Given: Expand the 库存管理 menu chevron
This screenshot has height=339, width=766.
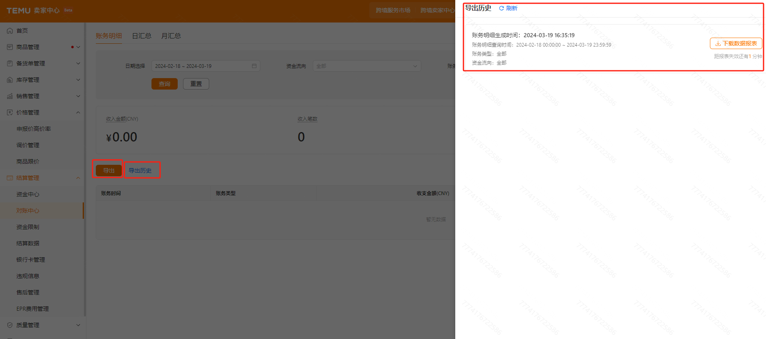Looking at the screenshot, I should click(x=78, y=80).
